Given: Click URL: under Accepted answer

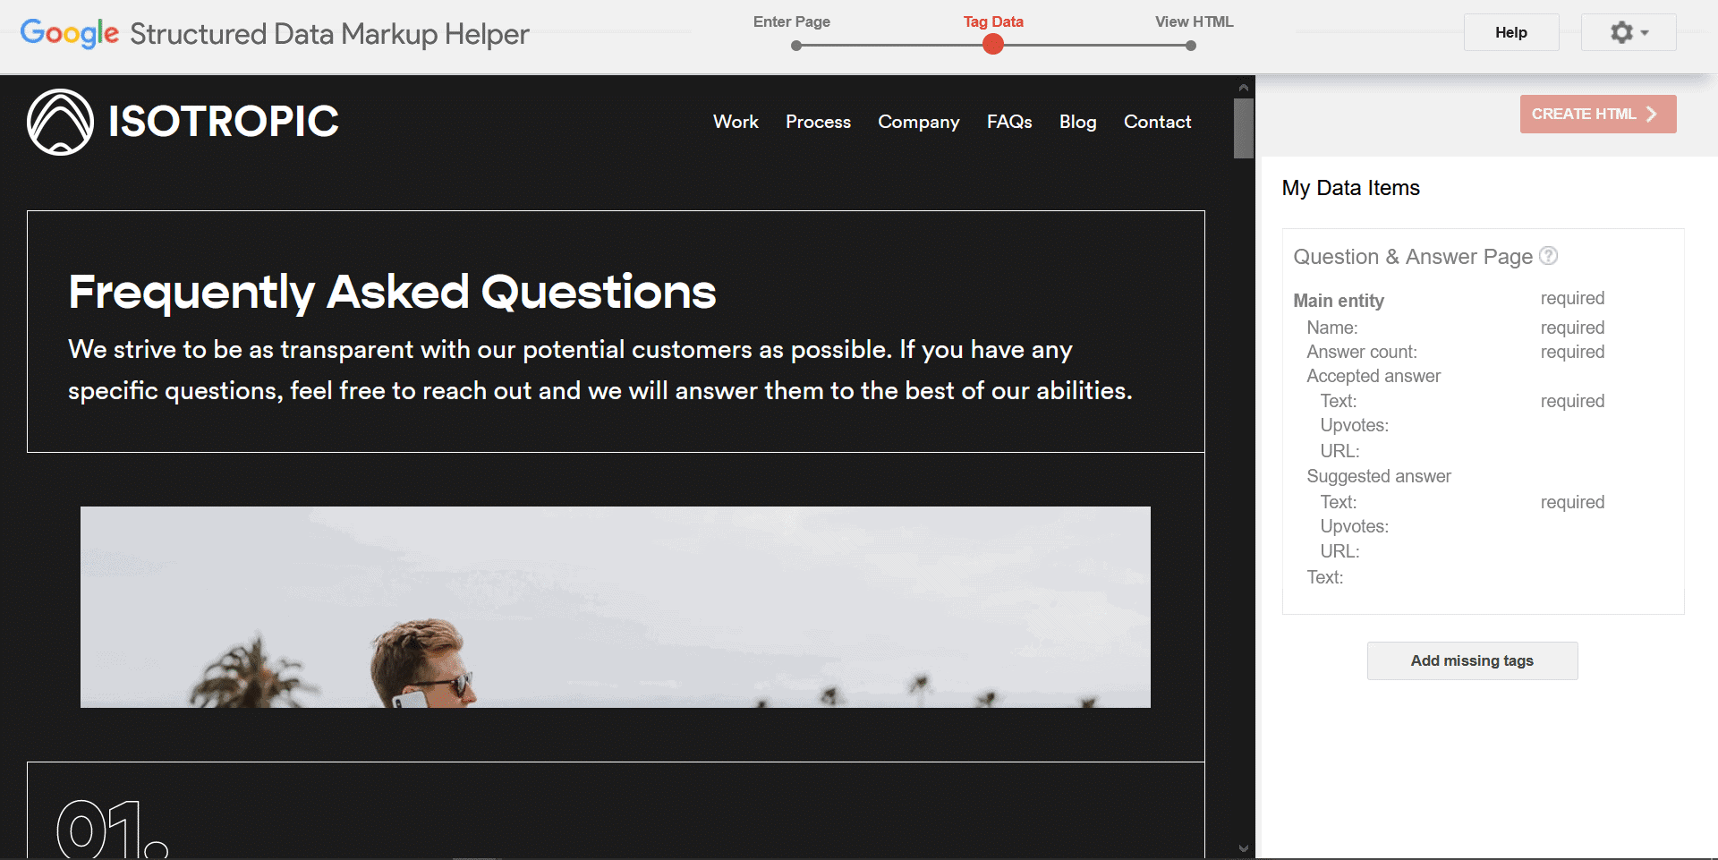Looking at the screenshot, I should click(x=1340, y=451).
